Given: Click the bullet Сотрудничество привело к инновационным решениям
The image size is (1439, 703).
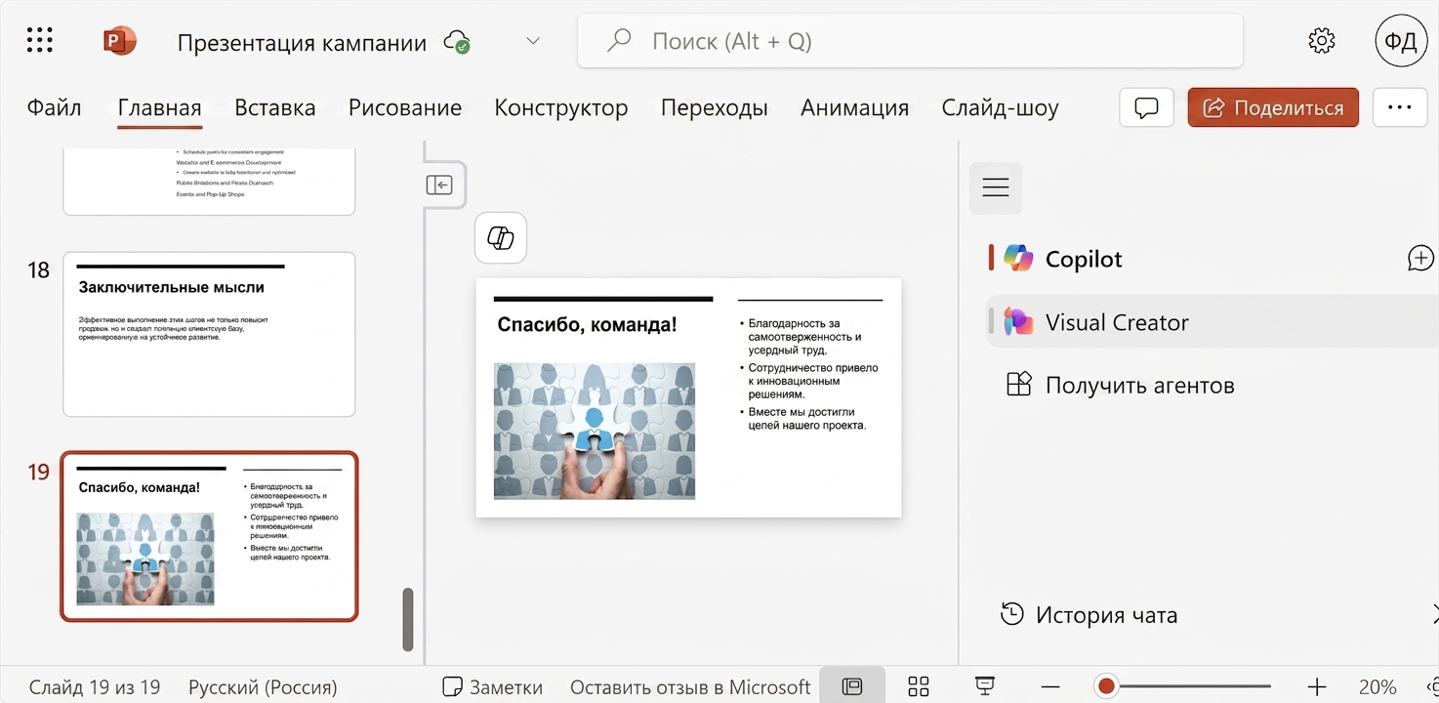Looking at the screenshot, I should (x=810, y=381).
